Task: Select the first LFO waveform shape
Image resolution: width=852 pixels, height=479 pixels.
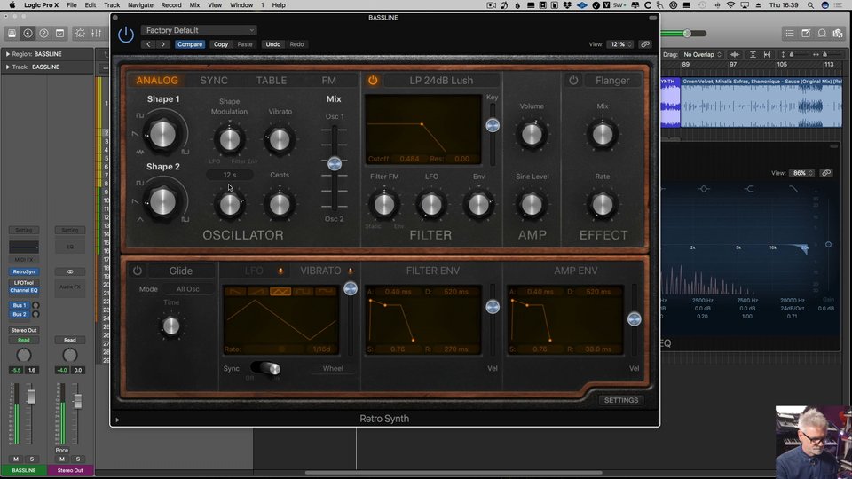Action: click(x=236, y=292)
